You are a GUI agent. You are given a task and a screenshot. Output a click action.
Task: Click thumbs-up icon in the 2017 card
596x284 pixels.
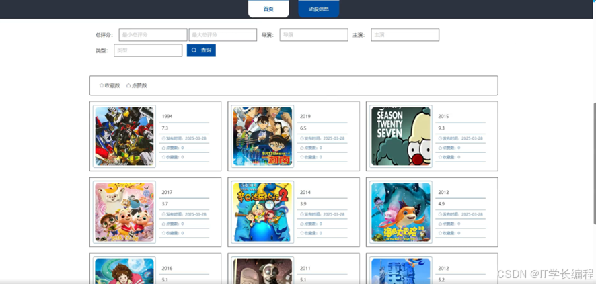[x=164, y=224]
